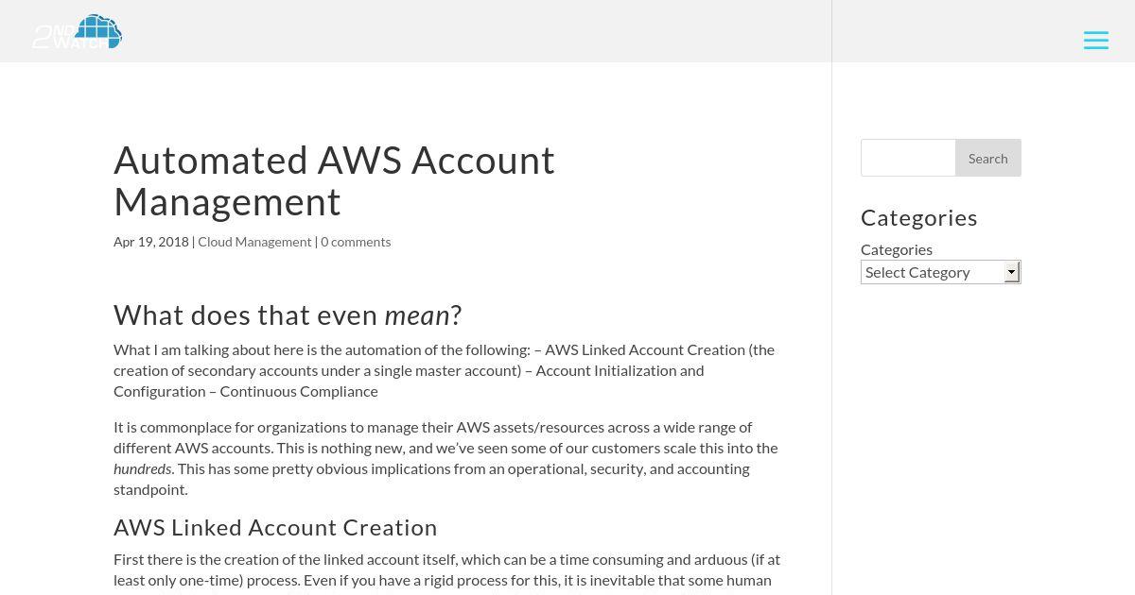The height and width of the screenshot is (595, 1135).
Task: Click the Apr 19, 2018 post date
Action: [151, 242]
